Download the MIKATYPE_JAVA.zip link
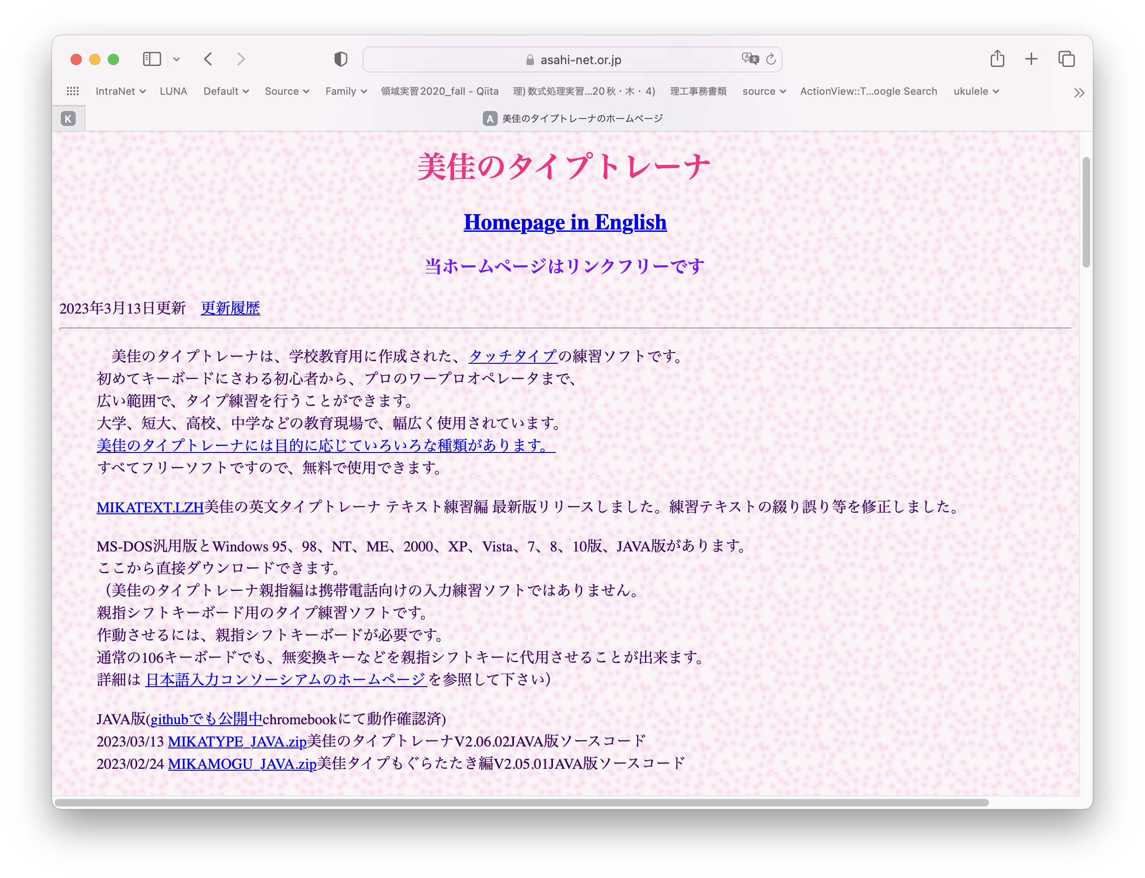The height and width of the screenshot is (878, 1145). coord(237,741)
